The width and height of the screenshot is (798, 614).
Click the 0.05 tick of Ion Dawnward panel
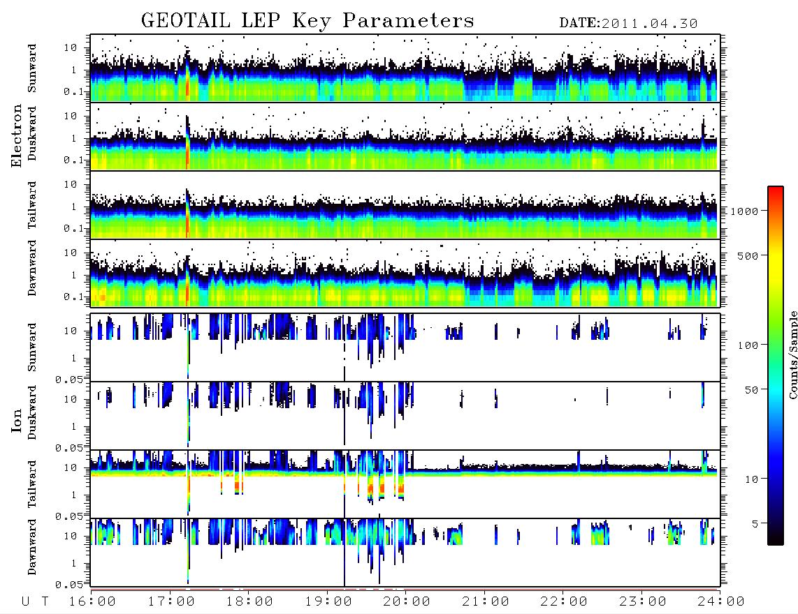(68, 585)
